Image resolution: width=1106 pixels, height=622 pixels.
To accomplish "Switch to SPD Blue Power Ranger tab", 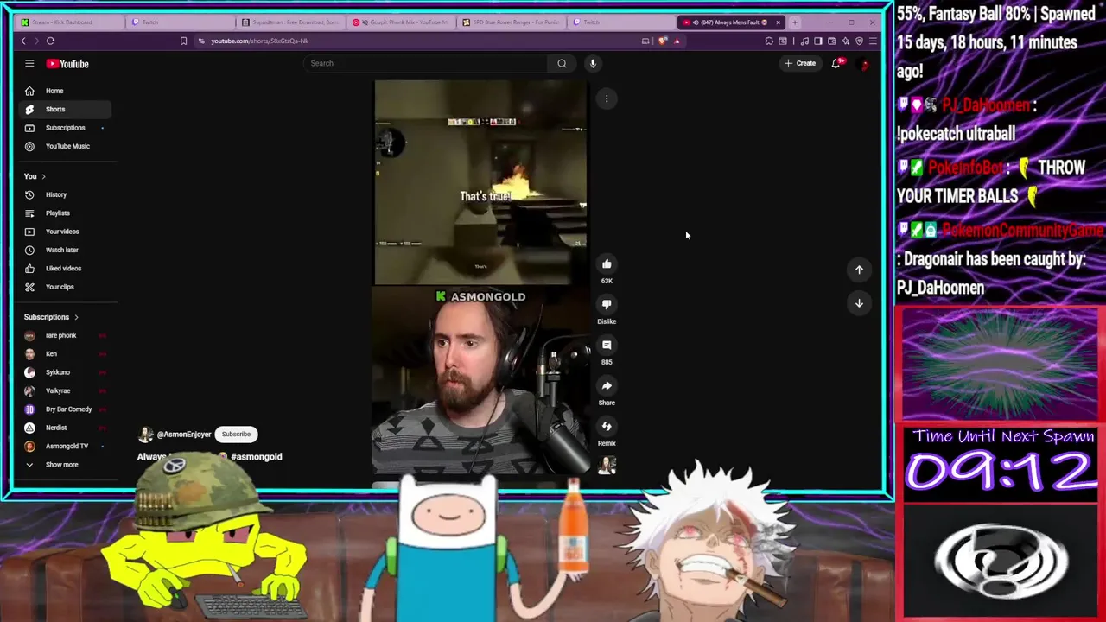I will 511,22.
